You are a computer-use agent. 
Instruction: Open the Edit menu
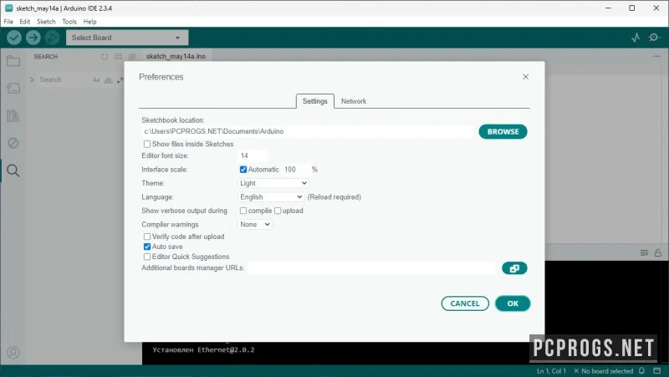(25, 22)
